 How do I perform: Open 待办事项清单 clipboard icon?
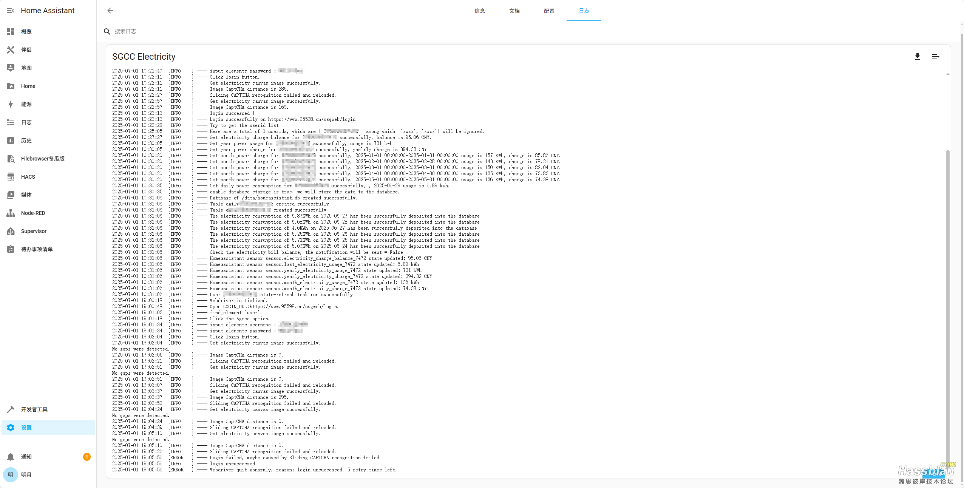coord(11,249)
